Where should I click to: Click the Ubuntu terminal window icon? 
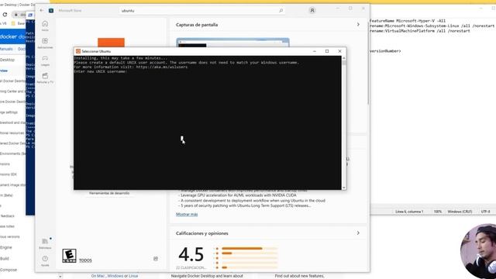pos(78,51)
